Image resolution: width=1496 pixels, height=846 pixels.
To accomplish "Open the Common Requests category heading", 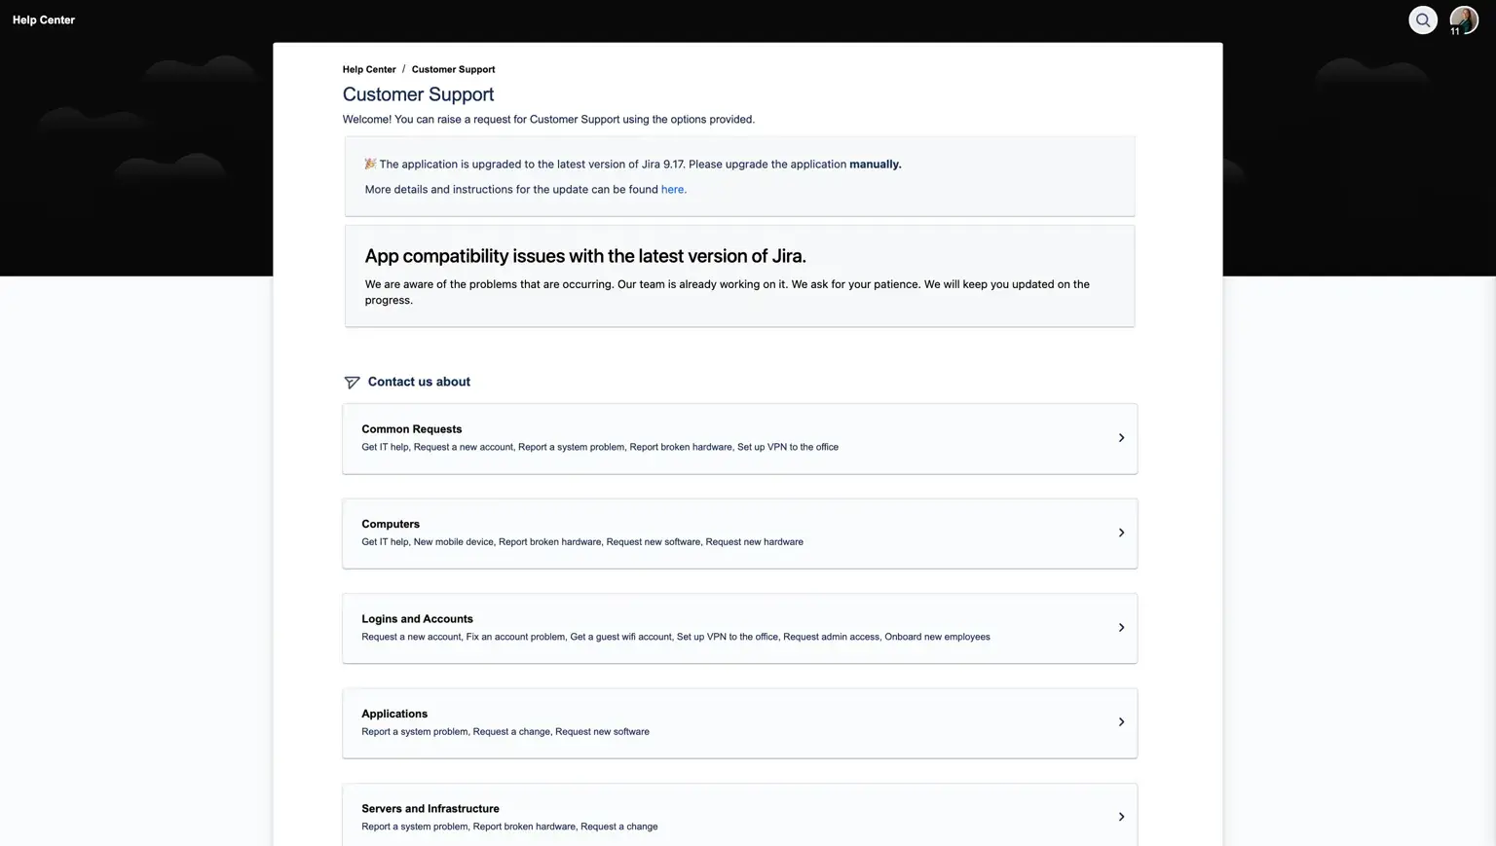I will (x=411, y=429).
